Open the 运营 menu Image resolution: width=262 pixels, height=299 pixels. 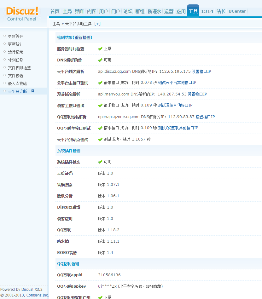[169, 11]
